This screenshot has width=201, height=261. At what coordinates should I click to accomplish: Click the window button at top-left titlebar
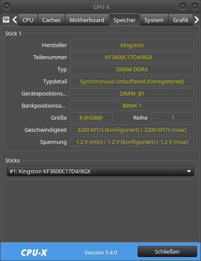(x=6, y=6)
